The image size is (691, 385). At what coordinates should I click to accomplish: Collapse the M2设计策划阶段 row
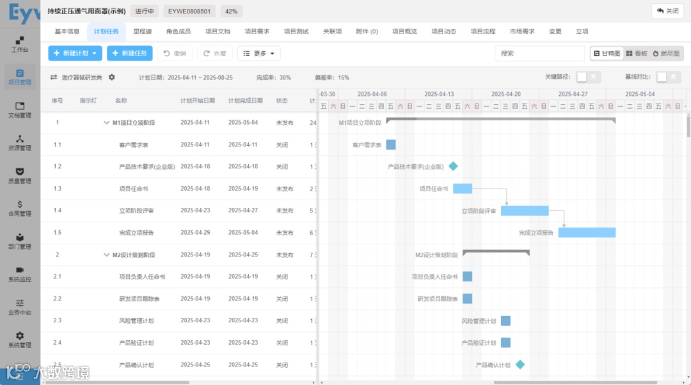(x=106, y=255)
